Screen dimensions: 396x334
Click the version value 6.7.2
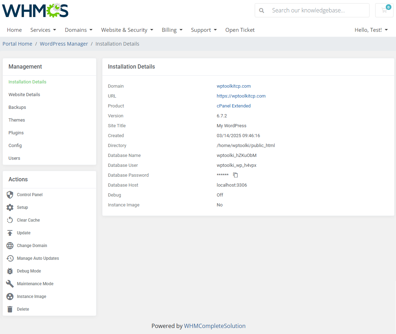222,116
